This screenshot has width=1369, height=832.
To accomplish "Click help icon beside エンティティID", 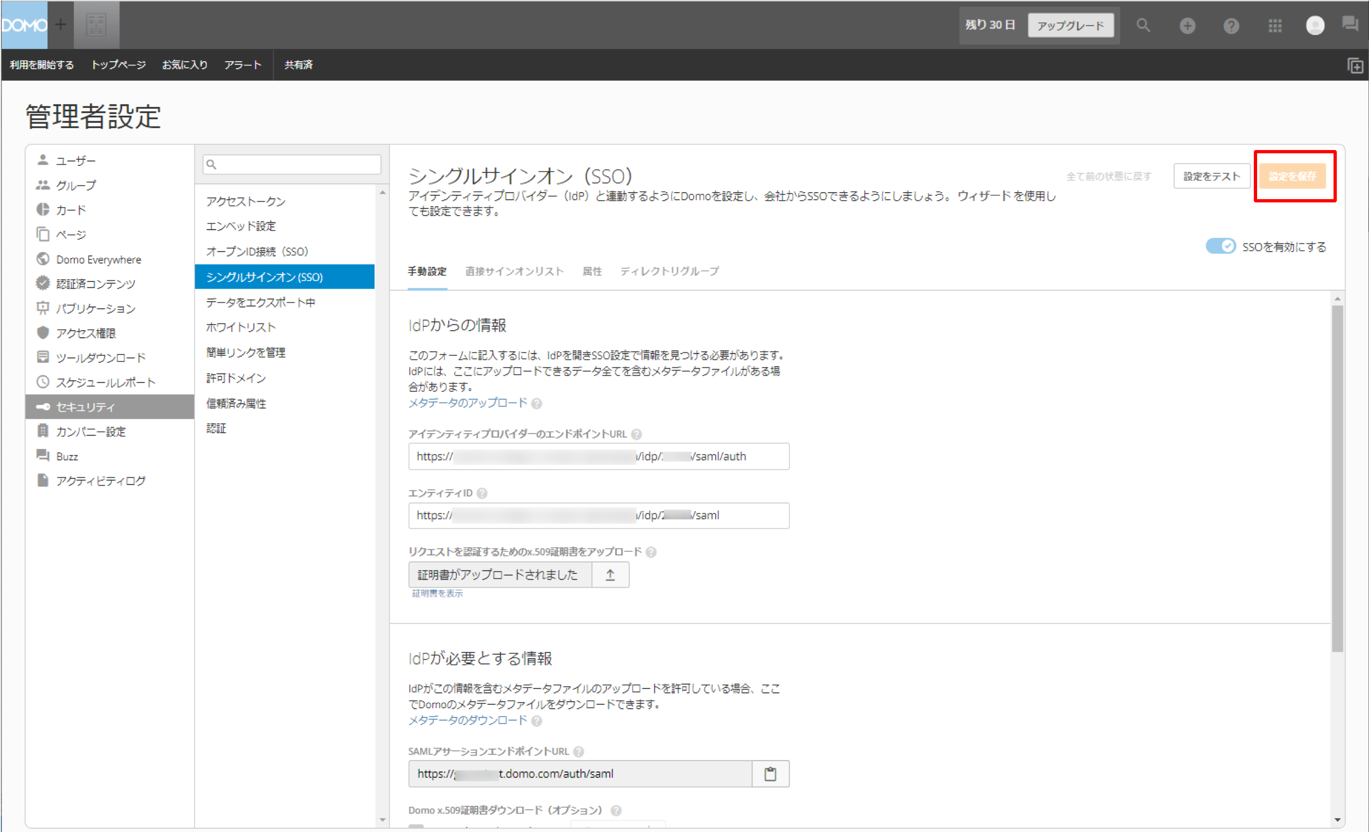I will tap(483, 493).
